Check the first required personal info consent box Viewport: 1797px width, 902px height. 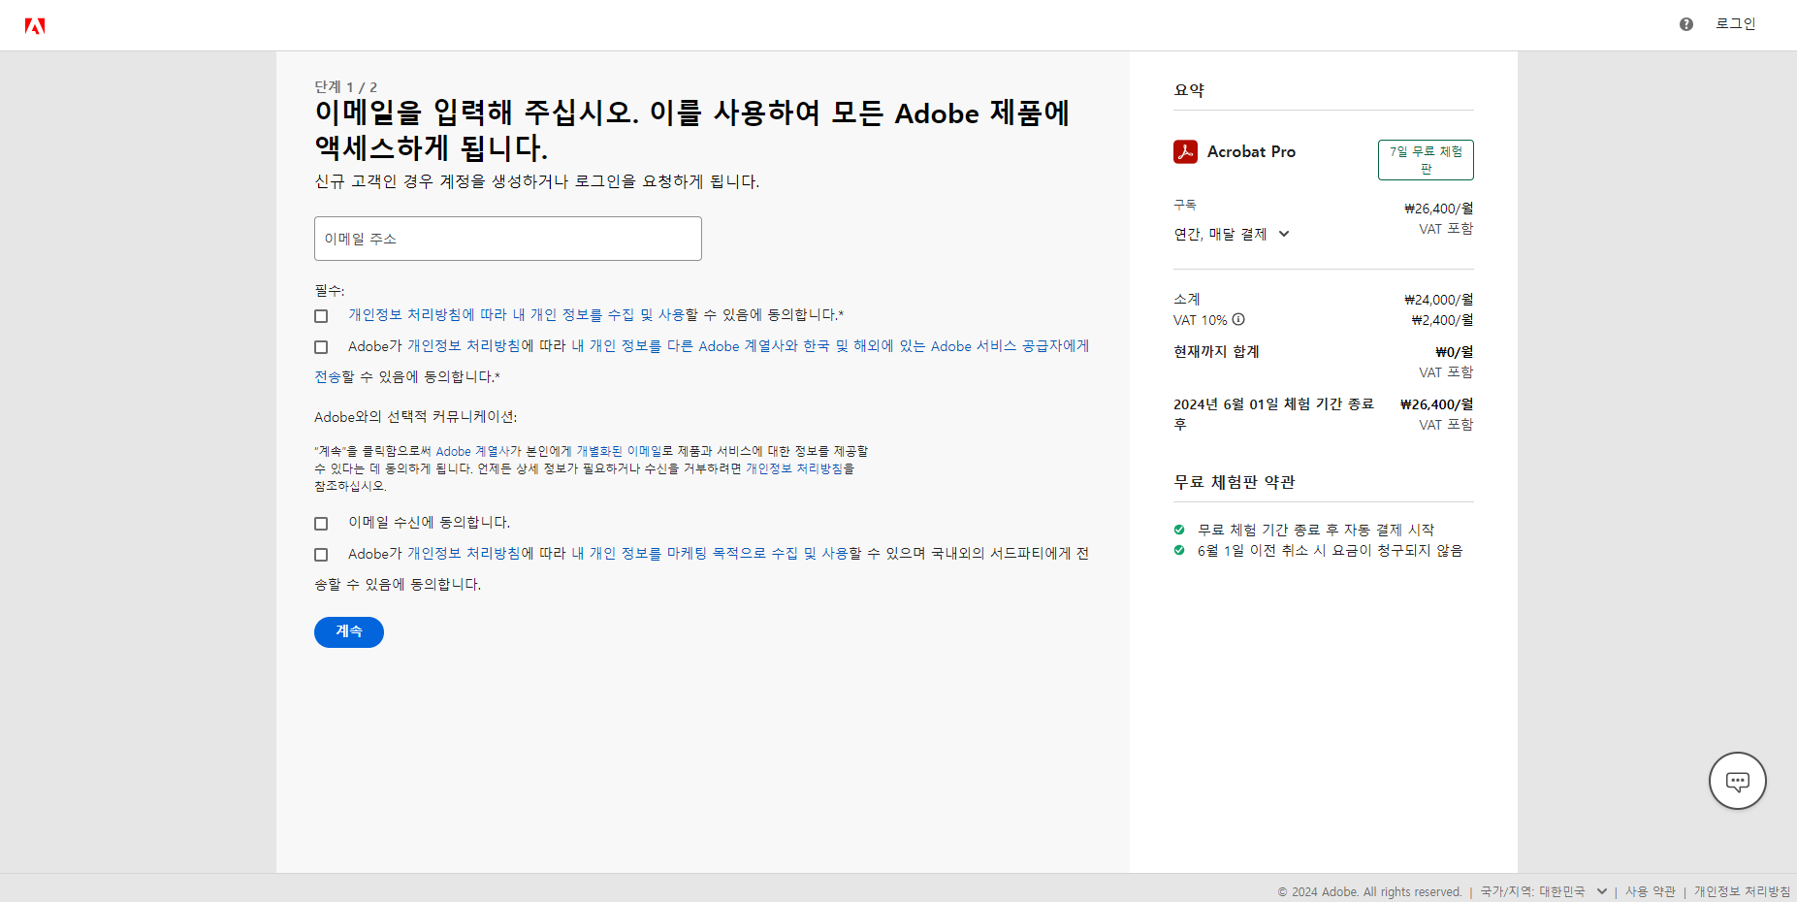(321, 316)
